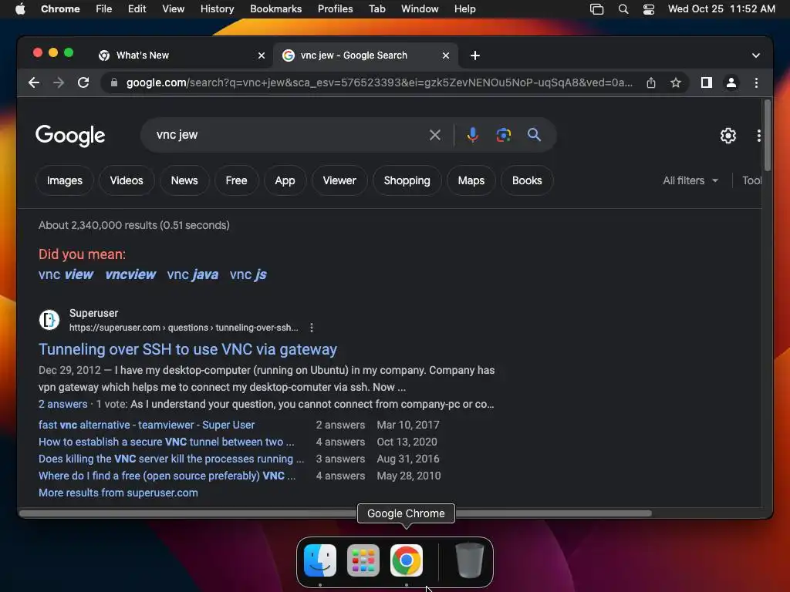Viewport: 790px width, 592px height.
Task: Click the forward navigation arrow
Action: [59, 82]
